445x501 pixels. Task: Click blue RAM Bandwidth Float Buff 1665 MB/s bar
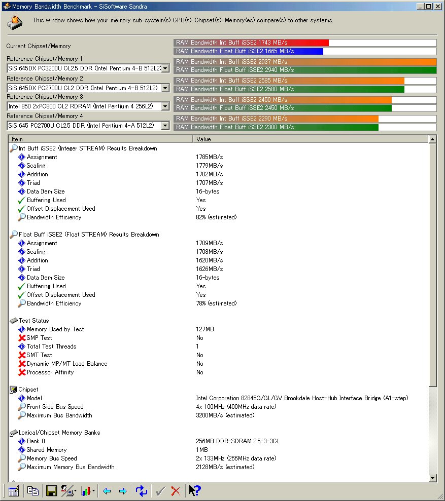[249, 51]
